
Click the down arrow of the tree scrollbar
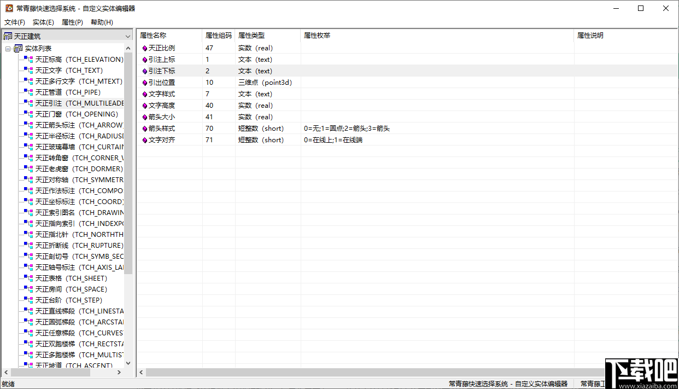[x=128, y=363]
